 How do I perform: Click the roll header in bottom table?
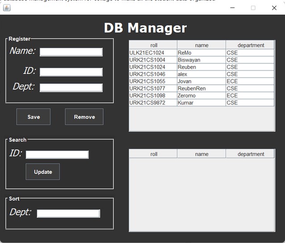coord(154,154)
